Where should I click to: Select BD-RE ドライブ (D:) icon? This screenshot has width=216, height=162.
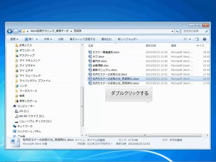click(x=17, y=116)
